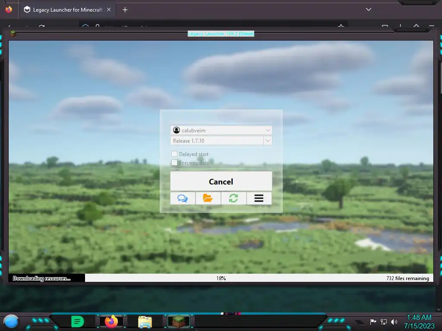Viewport: 442px width, 331px height.
Task: Open the chat support speech-bubble icon
Action: coord(183,198)
